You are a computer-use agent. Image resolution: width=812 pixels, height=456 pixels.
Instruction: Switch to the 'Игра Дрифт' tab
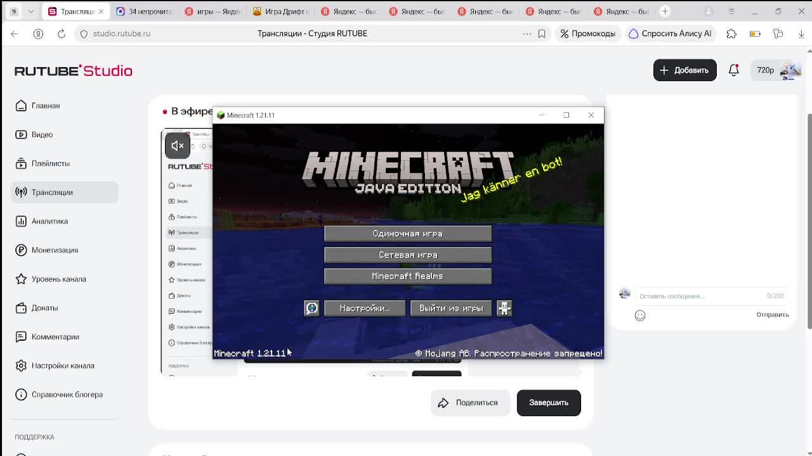click(280, 11)
